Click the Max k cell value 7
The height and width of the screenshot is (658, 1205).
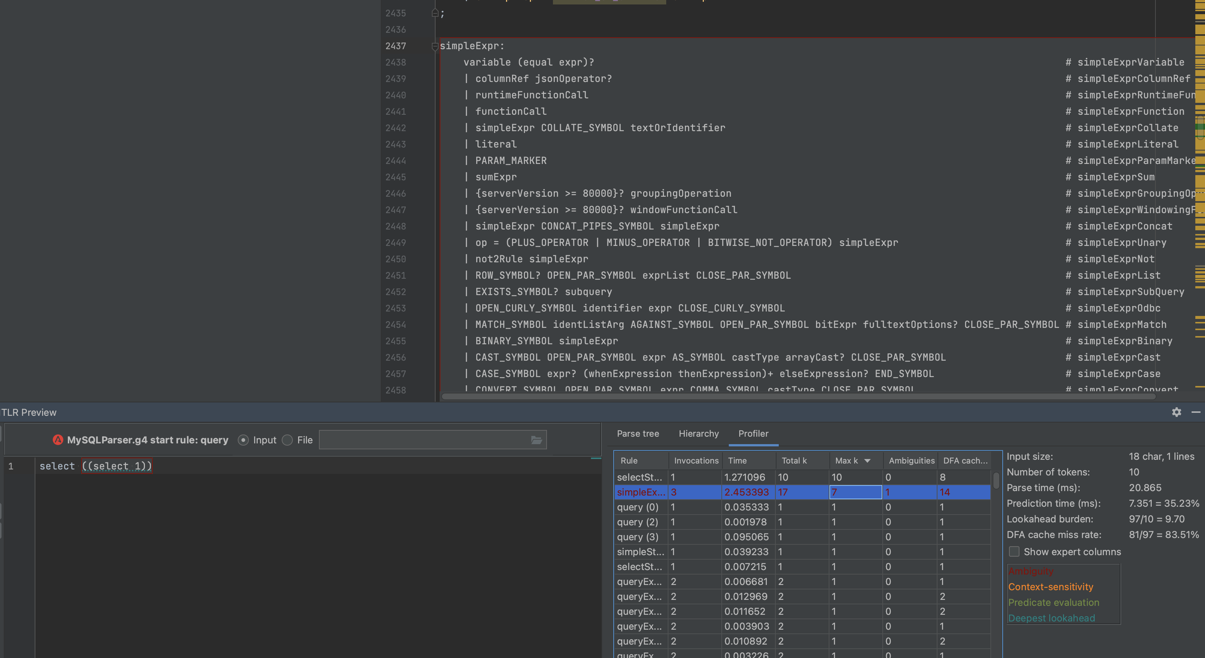point(855,492)
